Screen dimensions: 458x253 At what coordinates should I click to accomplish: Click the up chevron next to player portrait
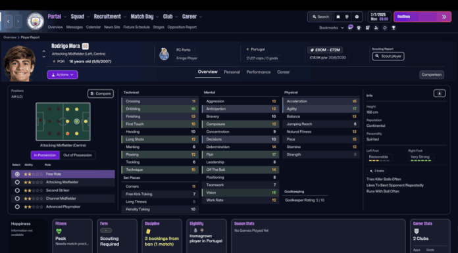click(44, 51)
